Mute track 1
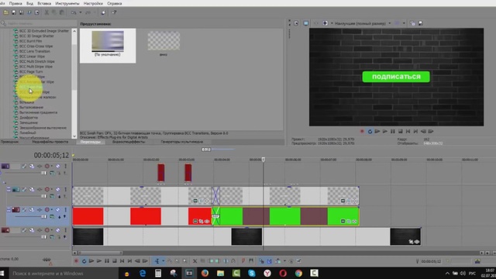 58,166
